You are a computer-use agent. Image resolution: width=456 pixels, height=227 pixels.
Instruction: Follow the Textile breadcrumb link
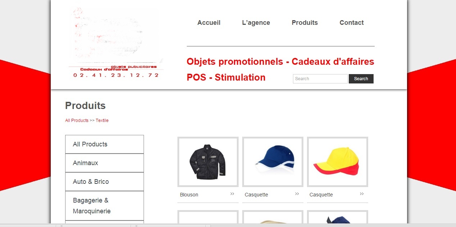pyautogui.click(x=102, y=121)
